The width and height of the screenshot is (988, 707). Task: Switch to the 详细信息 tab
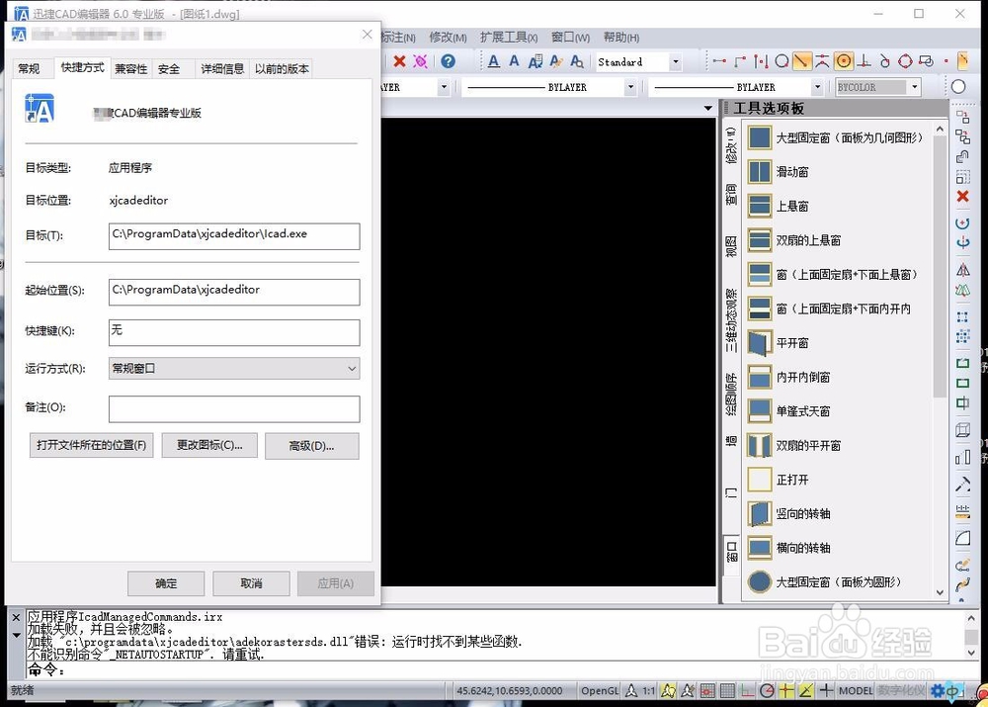[x=221, y=69]
